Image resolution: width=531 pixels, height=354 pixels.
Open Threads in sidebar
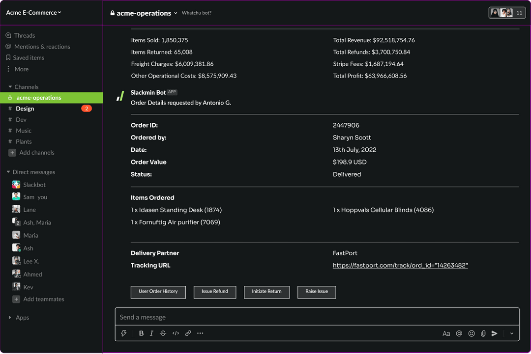pyautogui.click(x=24, y=35)
